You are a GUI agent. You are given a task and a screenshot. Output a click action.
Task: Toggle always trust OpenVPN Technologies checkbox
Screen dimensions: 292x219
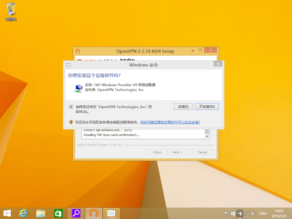pos(71,107)
